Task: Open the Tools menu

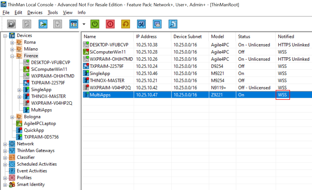Action: click(x=53, y=13)
